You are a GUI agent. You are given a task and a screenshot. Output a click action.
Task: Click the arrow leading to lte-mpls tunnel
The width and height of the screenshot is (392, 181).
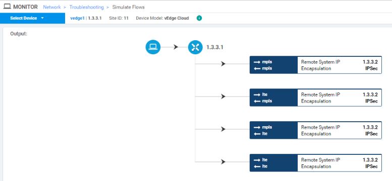coord(223,97)
